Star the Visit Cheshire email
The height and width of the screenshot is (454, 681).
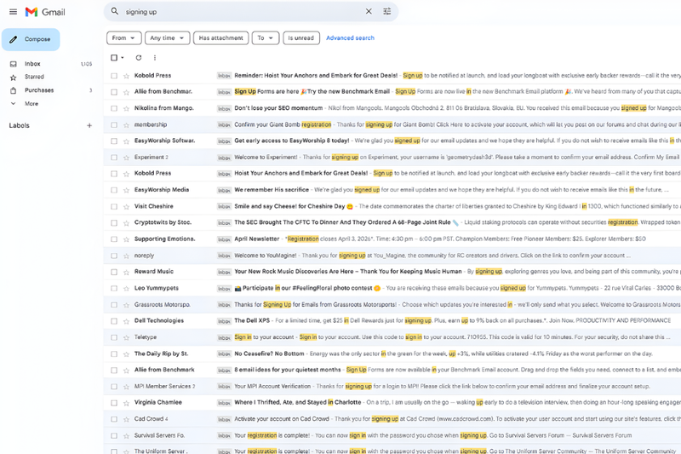pyautogui.click(x=126, y=206)
